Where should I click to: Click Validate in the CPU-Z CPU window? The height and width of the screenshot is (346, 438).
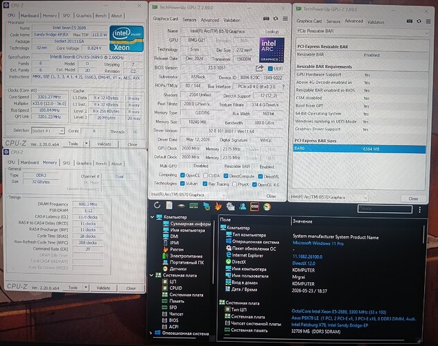click(104, 144)
